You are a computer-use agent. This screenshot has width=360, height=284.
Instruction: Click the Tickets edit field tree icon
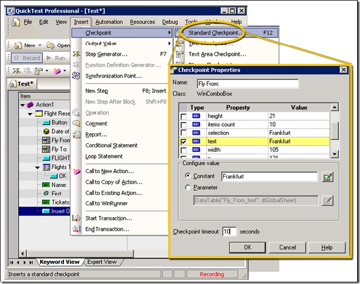(x=46, y=202)
